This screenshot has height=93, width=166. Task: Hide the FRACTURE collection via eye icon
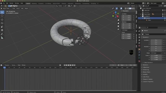coord(165,14)
